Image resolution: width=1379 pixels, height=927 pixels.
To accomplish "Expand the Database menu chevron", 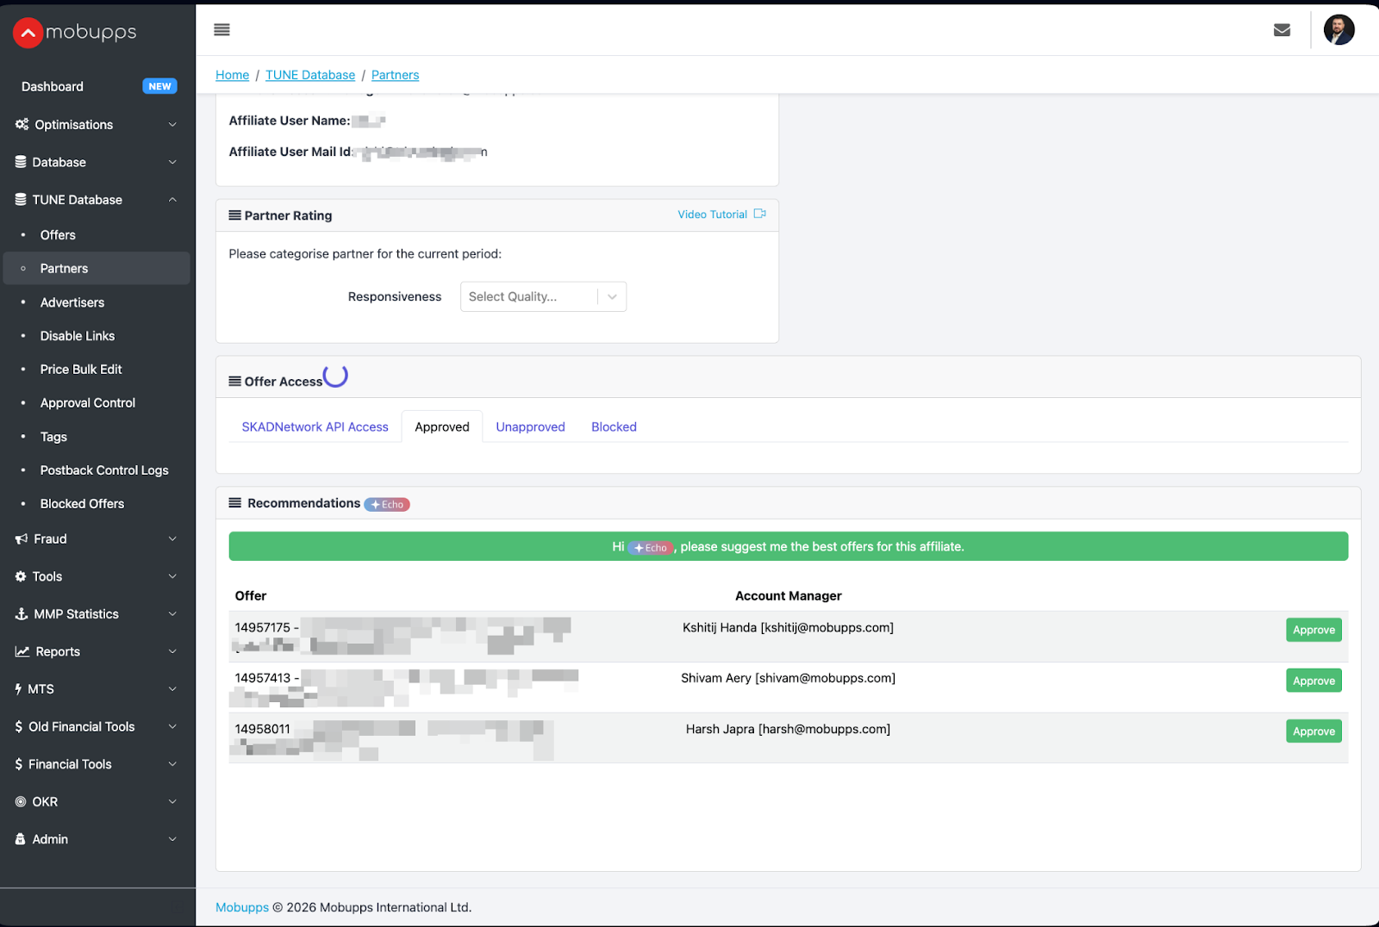I will [172, 162].
